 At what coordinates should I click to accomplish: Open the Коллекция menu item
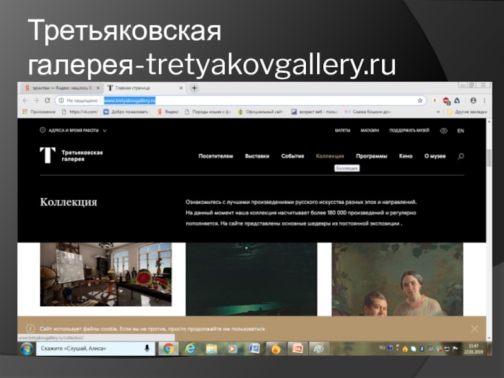[x=329, y=156]
